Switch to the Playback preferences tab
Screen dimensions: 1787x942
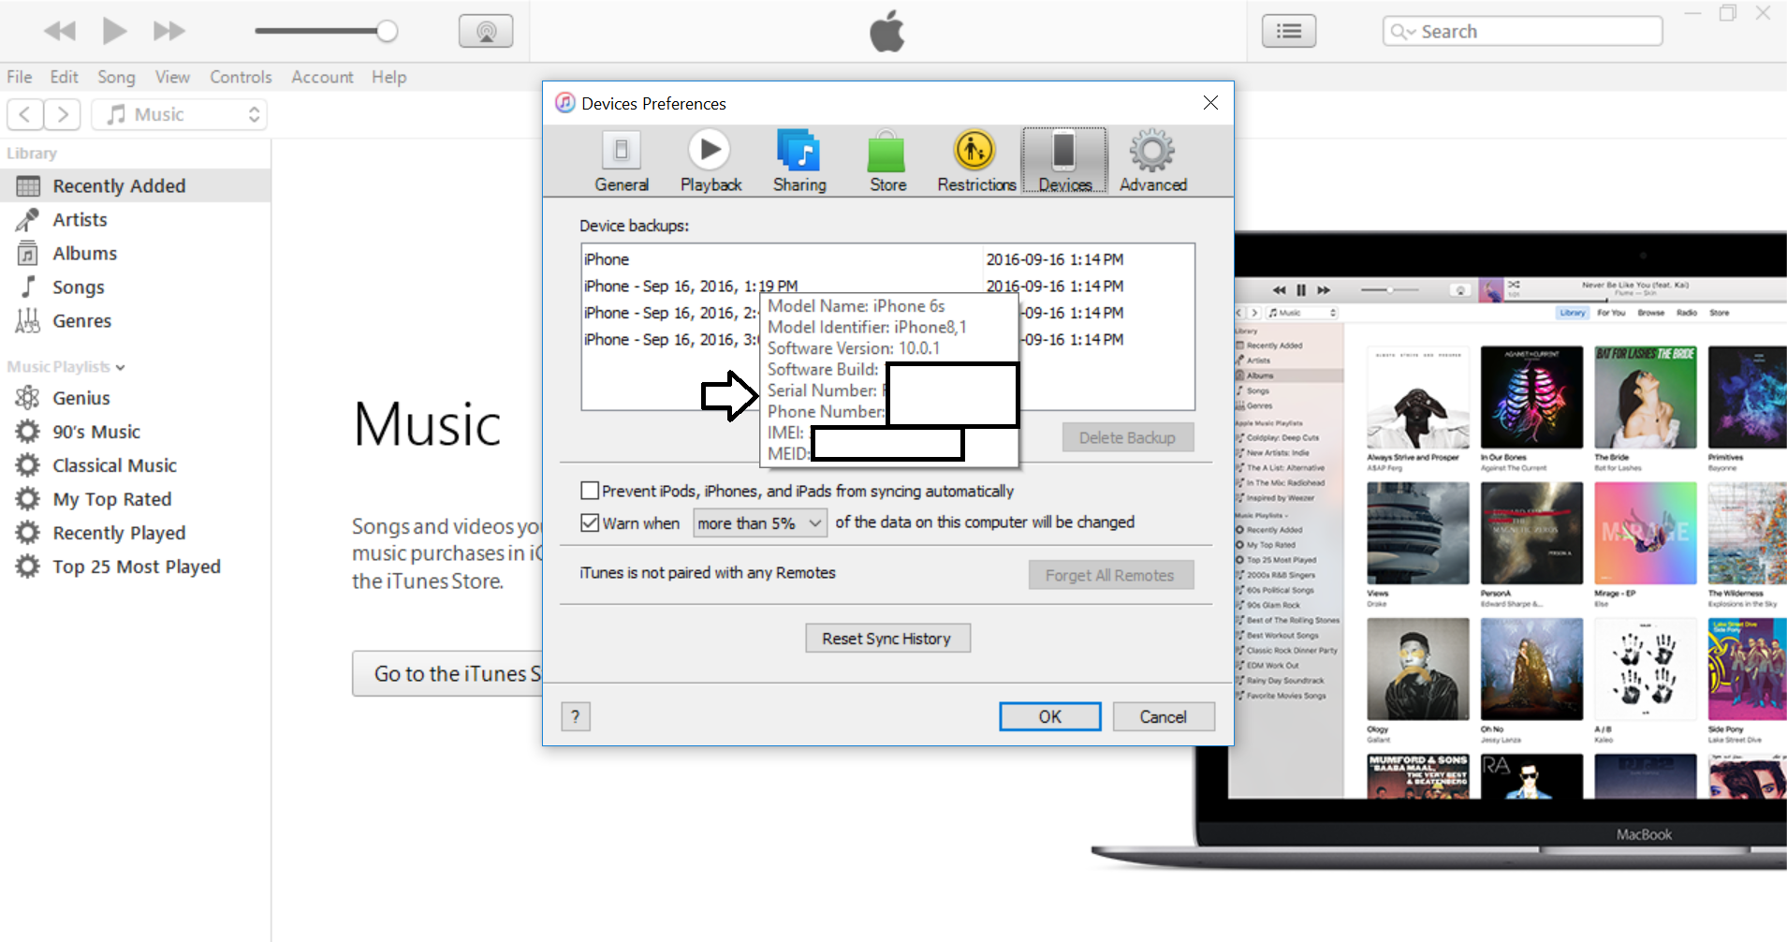[x=710, y=161]
